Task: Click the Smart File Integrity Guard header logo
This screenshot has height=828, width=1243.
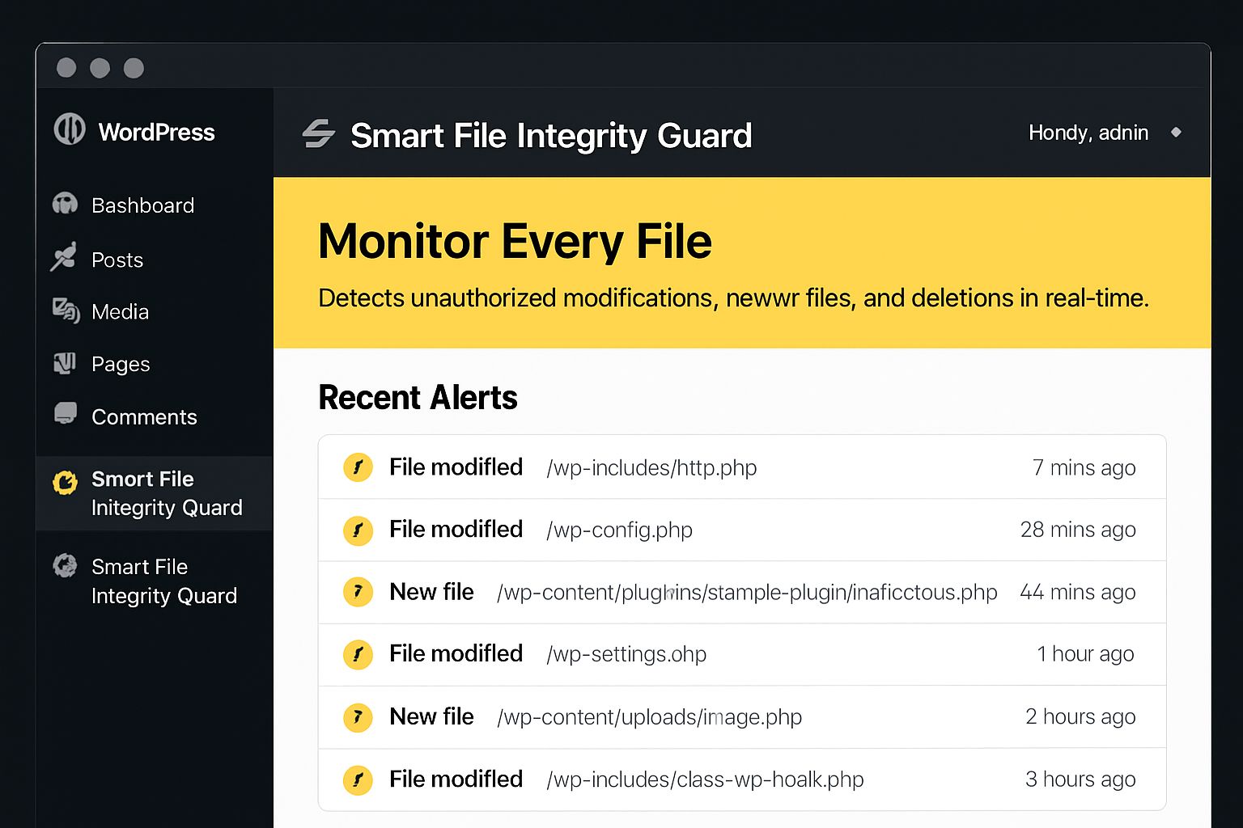Action: 318,134
